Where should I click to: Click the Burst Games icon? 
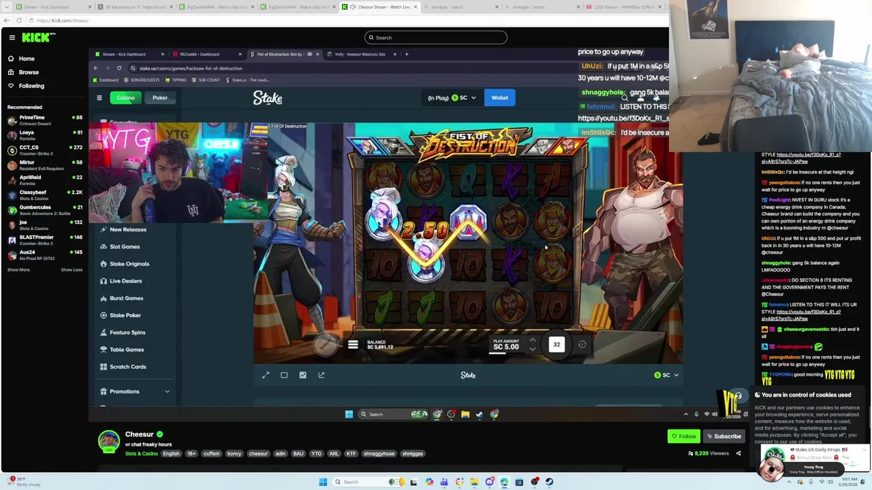click(x=104, y=298)
